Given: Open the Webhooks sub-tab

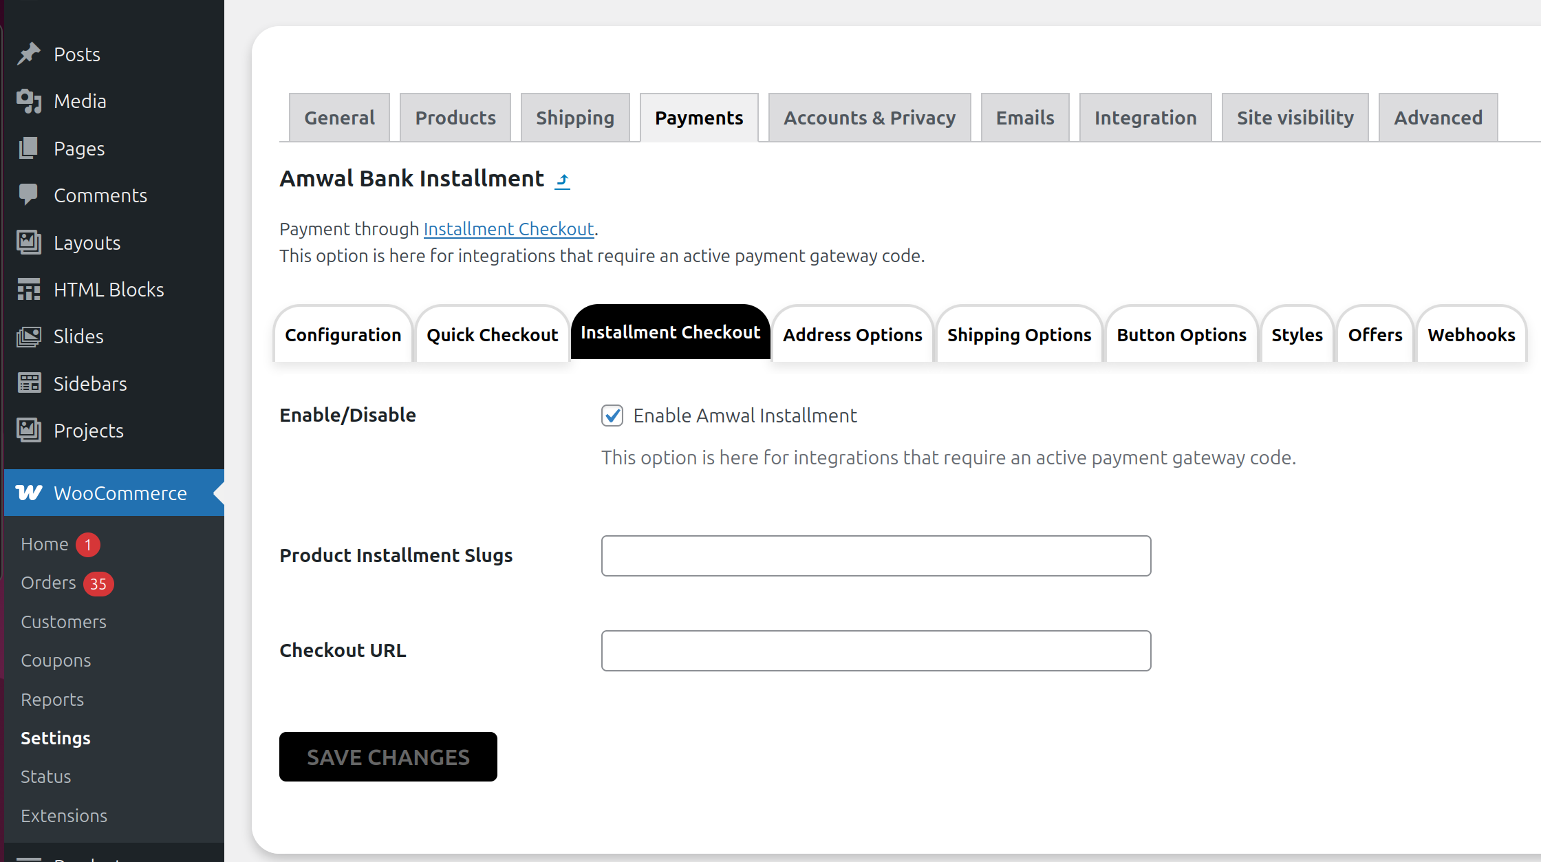Looking at the screenshot, I should click(1471, 335).
